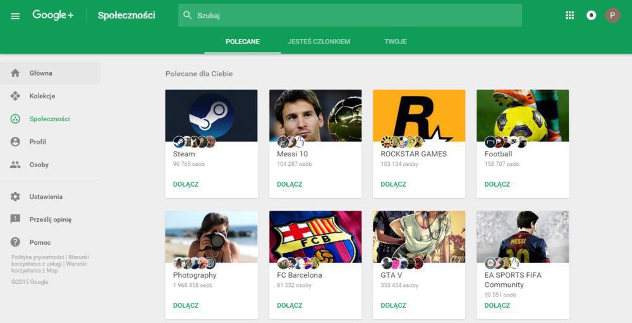Click the Profil person icon
Viewport: 632px width, 323px height.
pyautogui.click(x=15, y=141)
